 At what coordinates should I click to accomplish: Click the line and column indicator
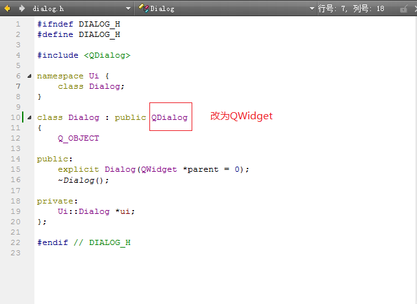pos(351,9)
